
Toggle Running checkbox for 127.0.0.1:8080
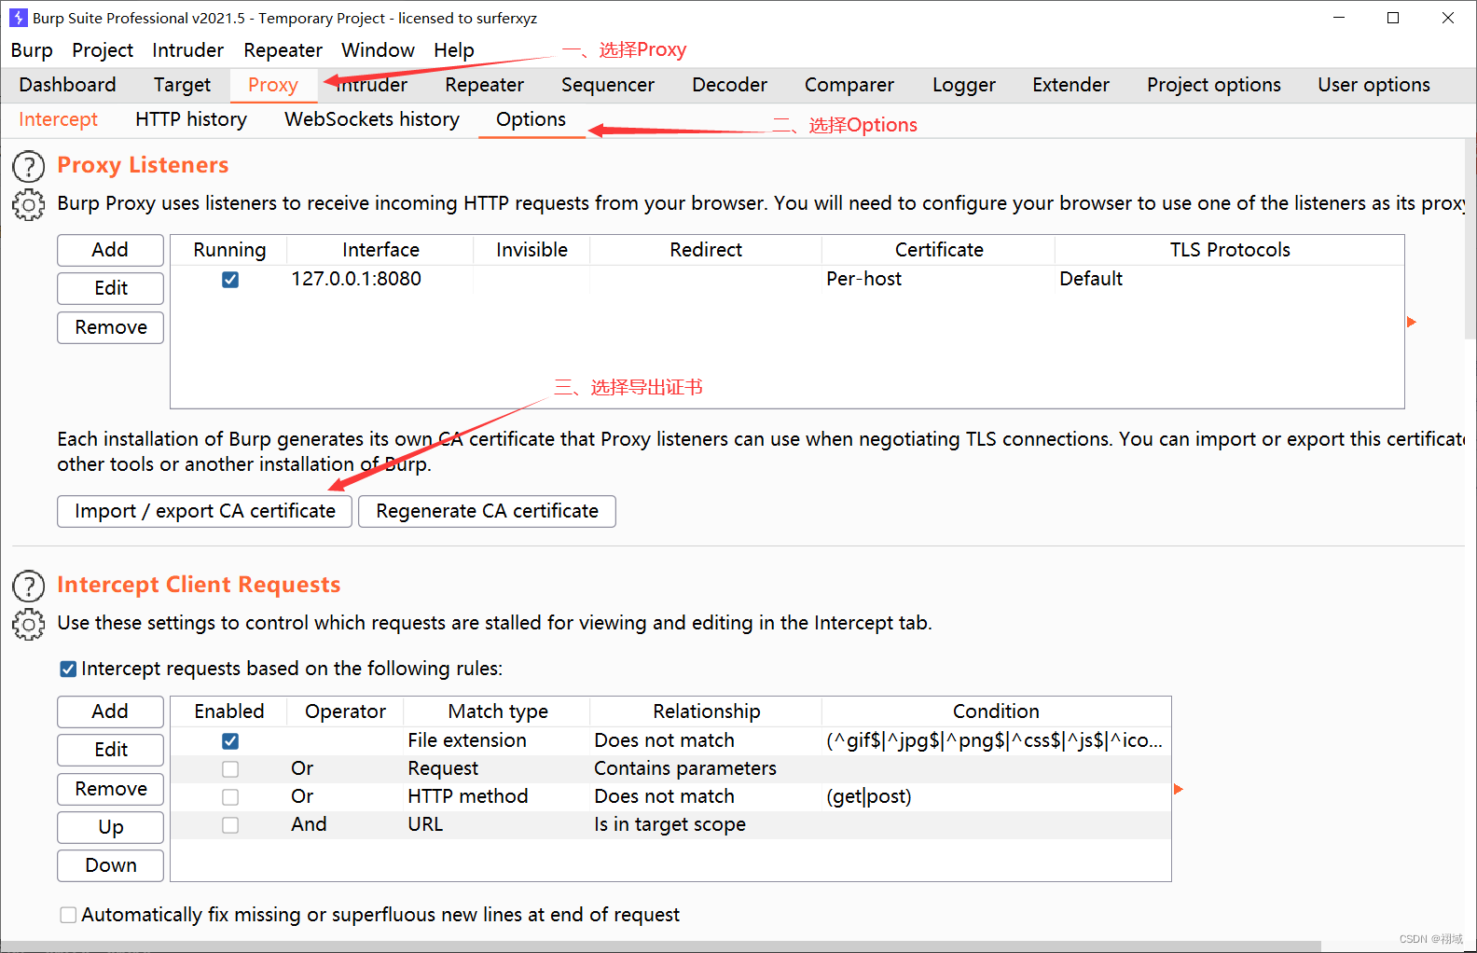pos(230,280)
